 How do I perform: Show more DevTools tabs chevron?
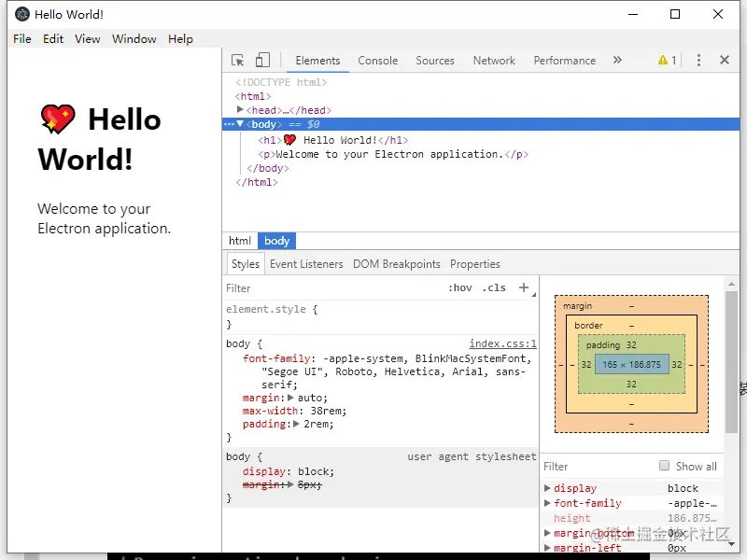tap(617, 60)
